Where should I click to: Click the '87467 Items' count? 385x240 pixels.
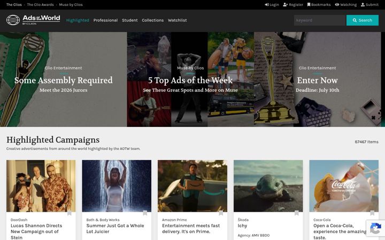tap(367, 142)
